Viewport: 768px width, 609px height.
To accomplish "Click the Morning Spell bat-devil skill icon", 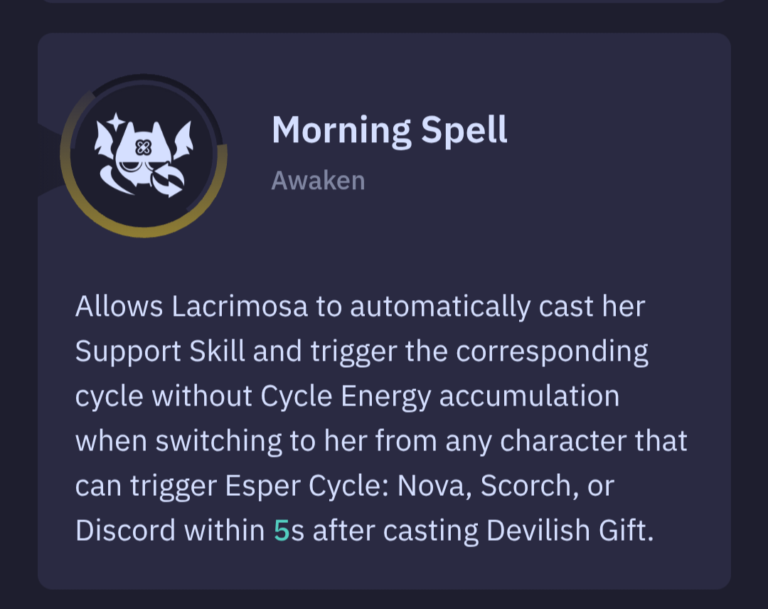I will pyautogui.click(x=144, y=156).
